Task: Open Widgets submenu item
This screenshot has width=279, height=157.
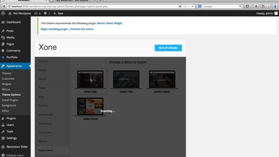Action: point(7,84)
